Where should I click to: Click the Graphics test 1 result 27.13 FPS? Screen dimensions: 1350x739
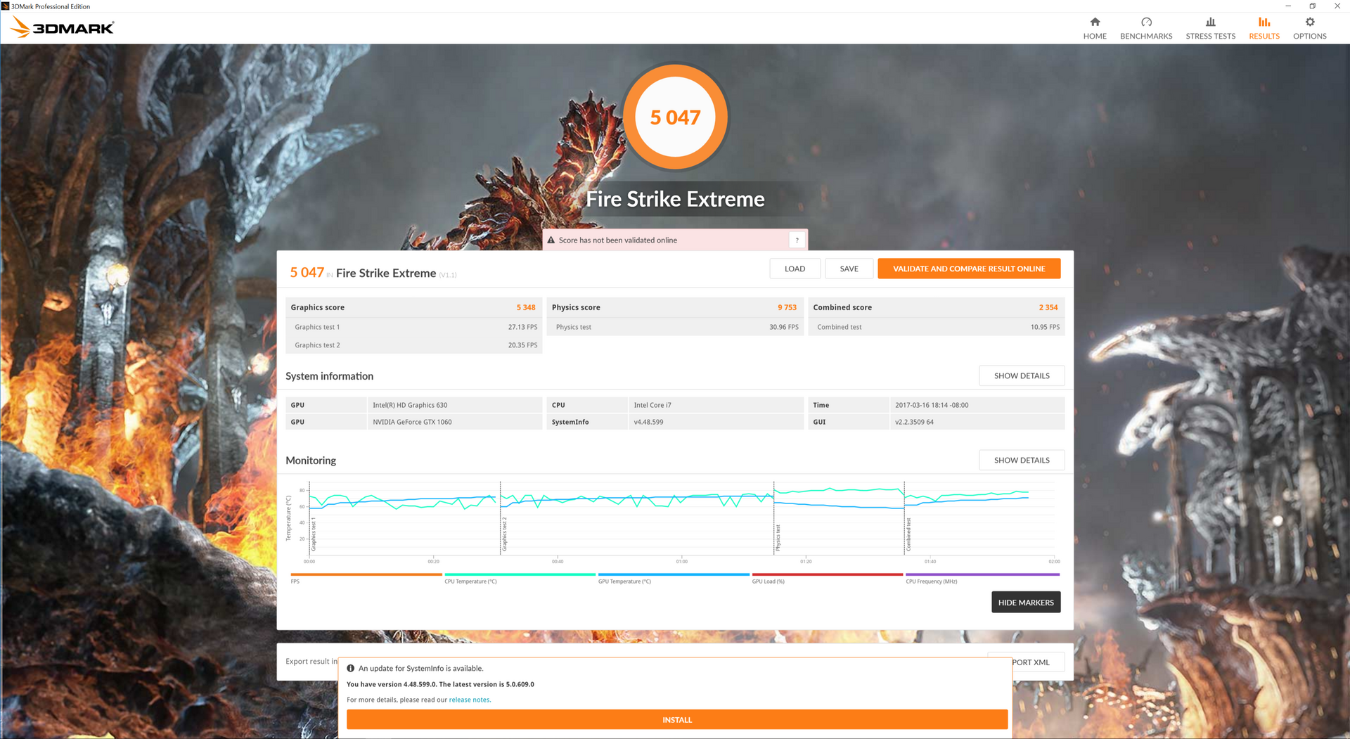tap(522, 327)
